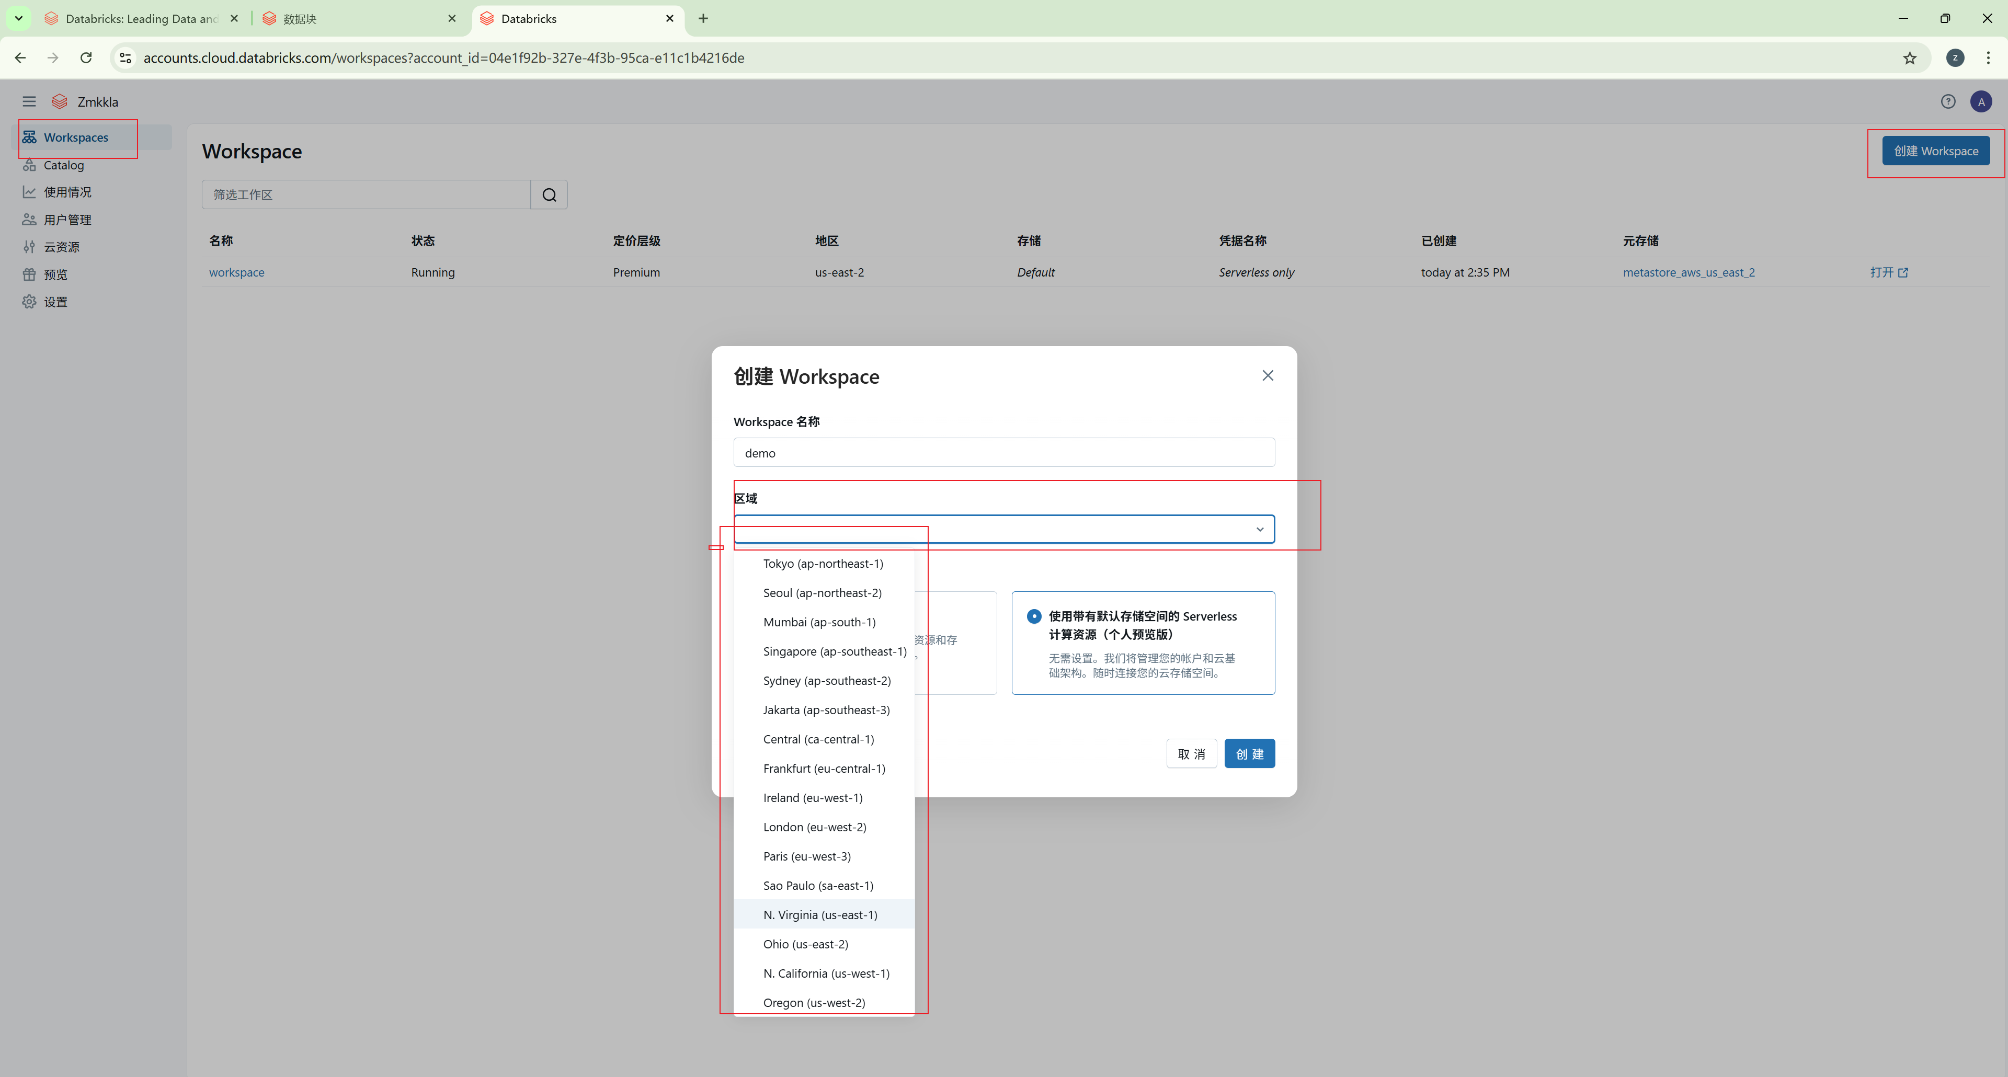2008x1077 pixels.
Task: Click the Chrome profile avatar icon
Action: pos(1955,58)
